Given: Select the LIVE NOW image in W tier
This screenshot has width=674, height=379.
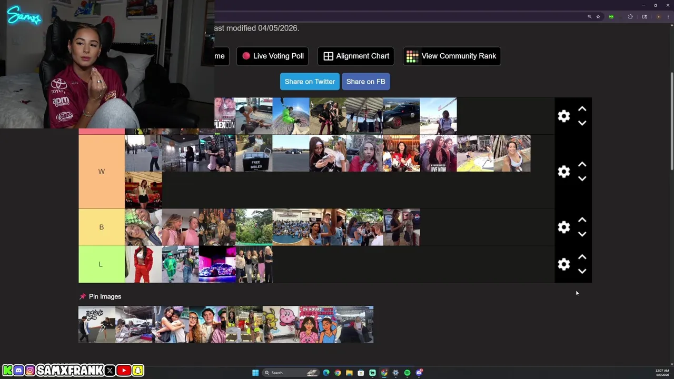Looking at the screenshot, I should 438,153.
